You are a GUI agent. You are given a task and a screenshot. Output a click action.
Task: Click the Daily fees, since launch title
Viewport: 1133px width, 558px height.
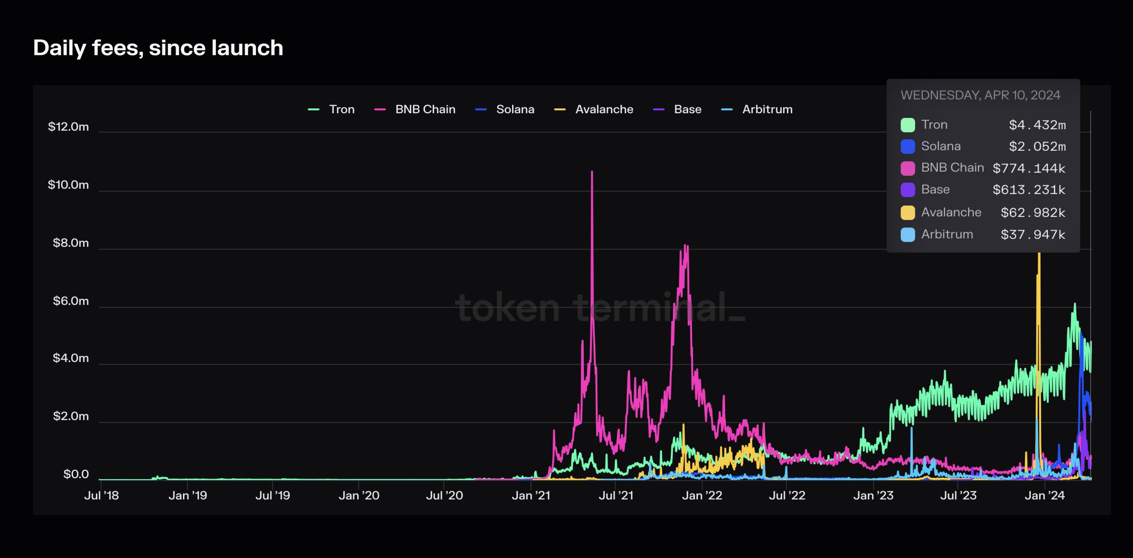pyautogui.click(x=158, y=48)
